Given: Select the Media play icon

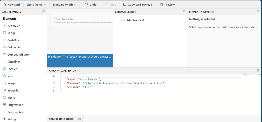Looking at the screenshot, I should pyautogui.click(x=4, y=97).
